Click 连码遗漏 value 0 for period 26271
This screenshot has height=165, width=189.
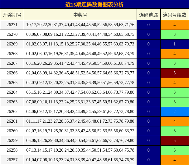(x=148, y=25)
